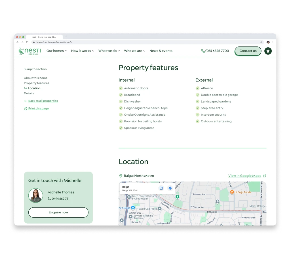291x257 pixels.
Task: Open the News & events page
Action: pos(161,51)
